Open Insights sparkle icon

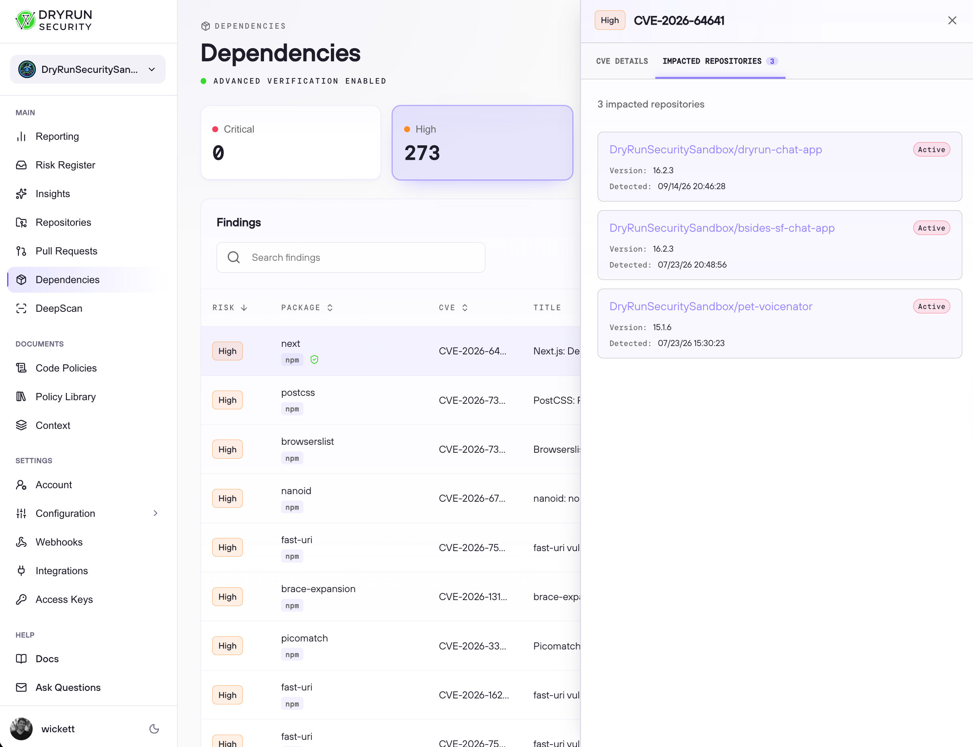click(x=21, y=194)
